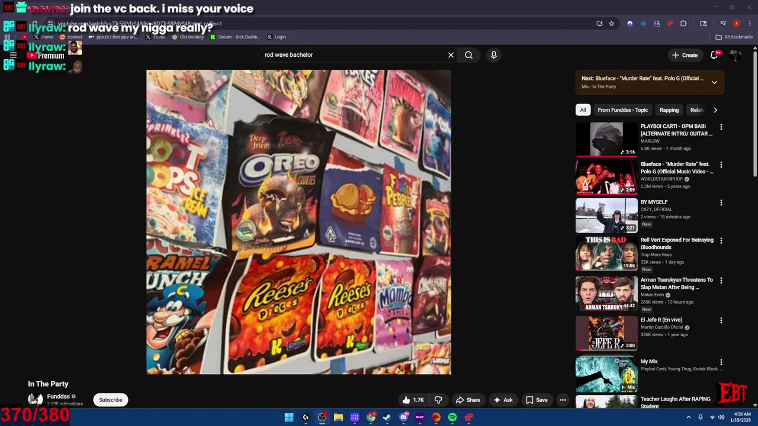Open OBS Studio from the taskbar
Screen dimensions: 758x426
[322, 417]
